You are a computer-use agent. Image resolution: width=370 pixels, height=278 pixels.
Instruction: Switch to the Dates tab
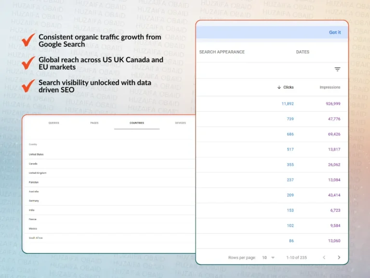tap(303, 52)
